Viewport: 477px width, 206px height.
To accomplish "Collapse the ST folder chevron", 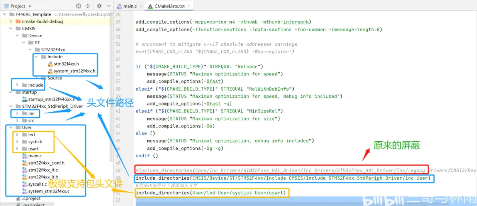I will pyautogui.click(x=24, y=42).
